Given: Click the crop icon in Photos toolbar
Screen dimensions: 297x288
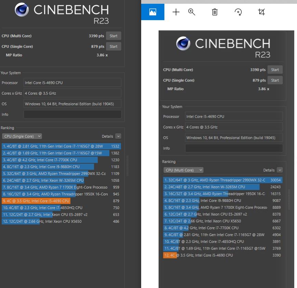Looking at the screenshot, I should (261, 12).
